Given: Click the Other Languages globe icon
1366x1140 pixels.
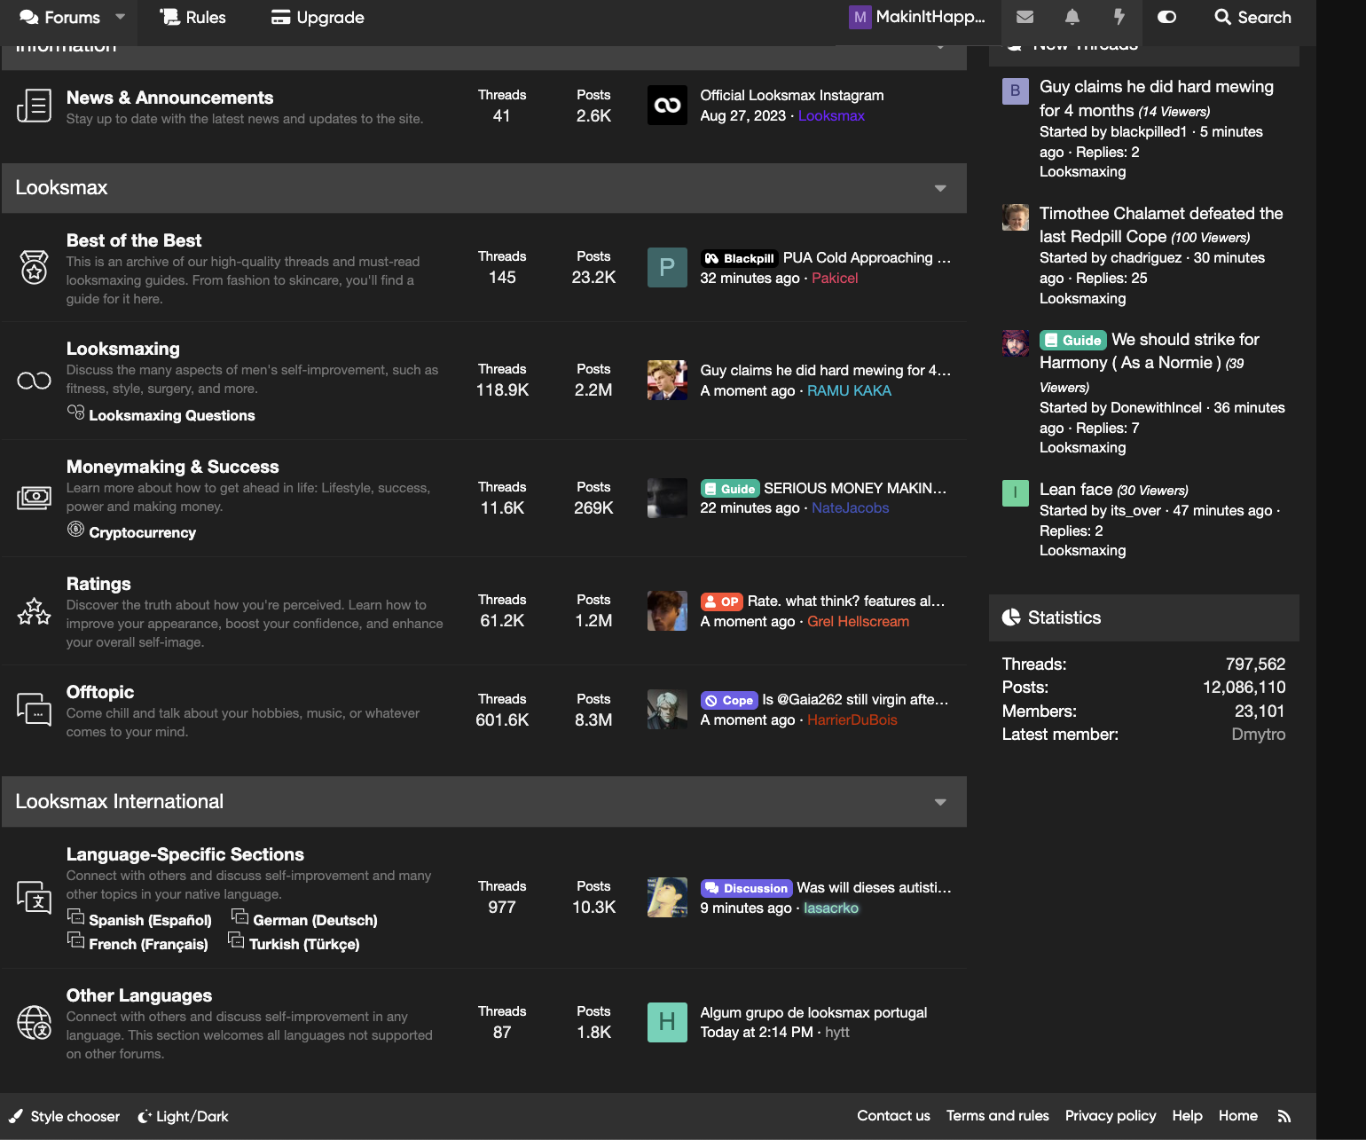Looking at the screenshot, I should coord(34,1022).
